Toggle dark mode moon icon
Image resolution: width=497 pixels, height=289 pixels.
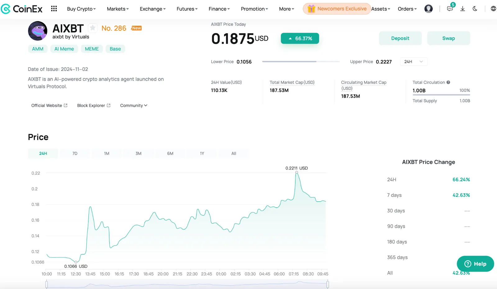pyautogui.click(x=475, y=9)
